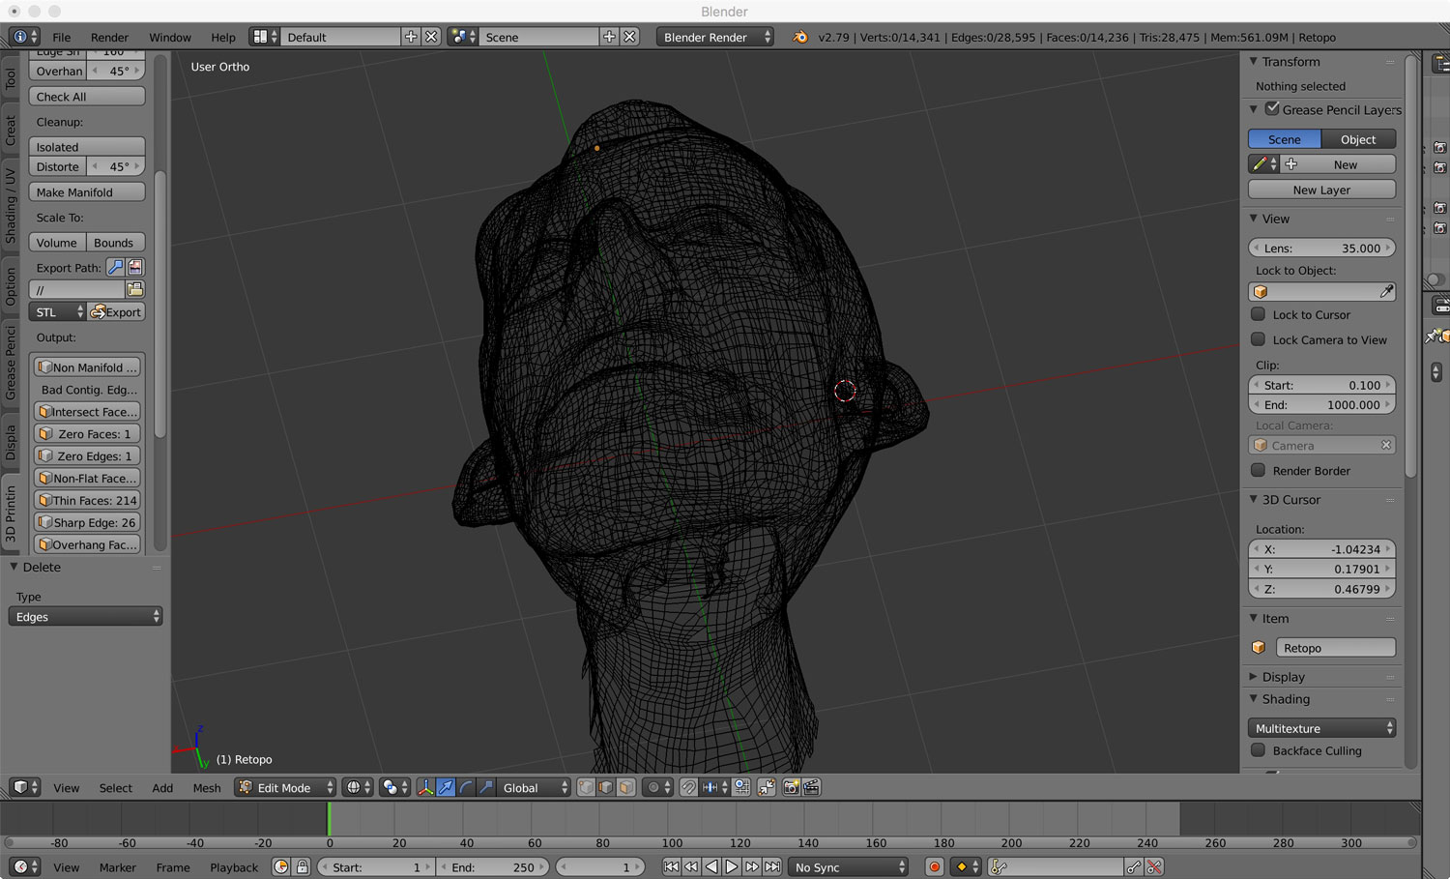Toggle Backface Culling checkbox
The width and height of the screenshot is (1450, 879).
point(1259,750)
